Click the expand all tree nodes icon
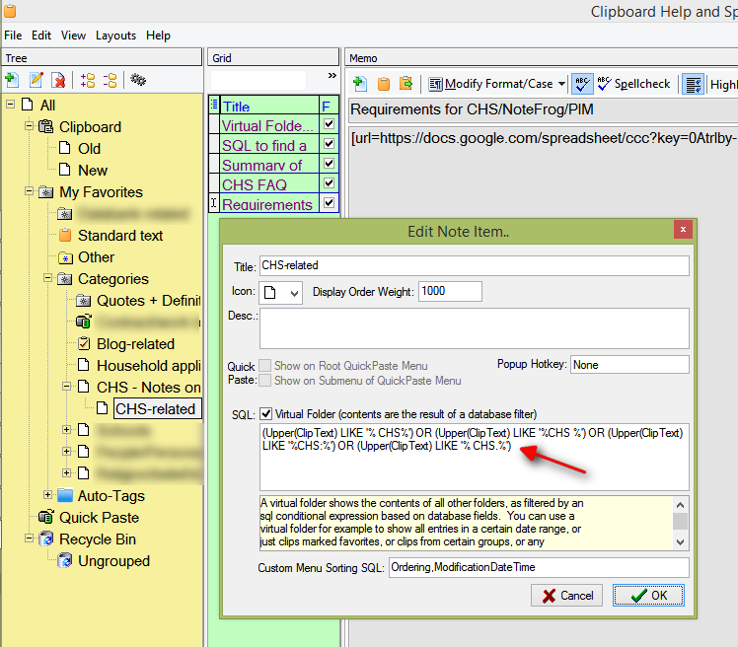This screenshot has width=738, height=647. point(88,80)
